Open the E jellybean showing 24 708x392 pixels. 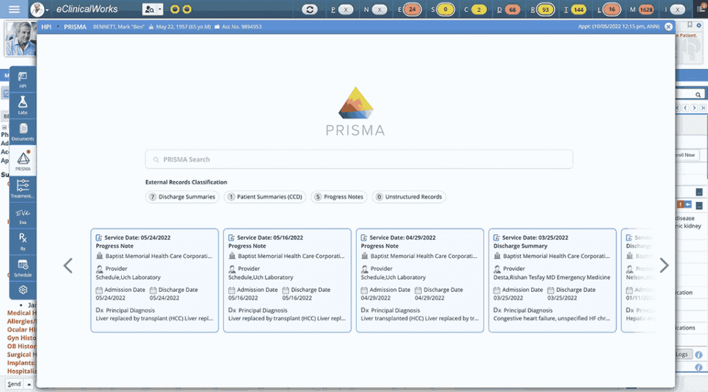click(x=412, y=10)
